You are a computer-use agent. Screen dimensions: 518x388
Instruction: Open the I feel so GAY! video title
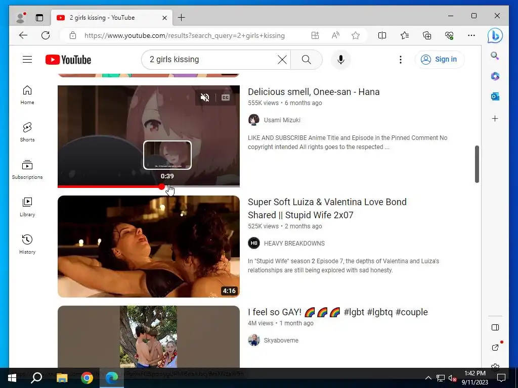pyautogui.click(x=337, y=312)
